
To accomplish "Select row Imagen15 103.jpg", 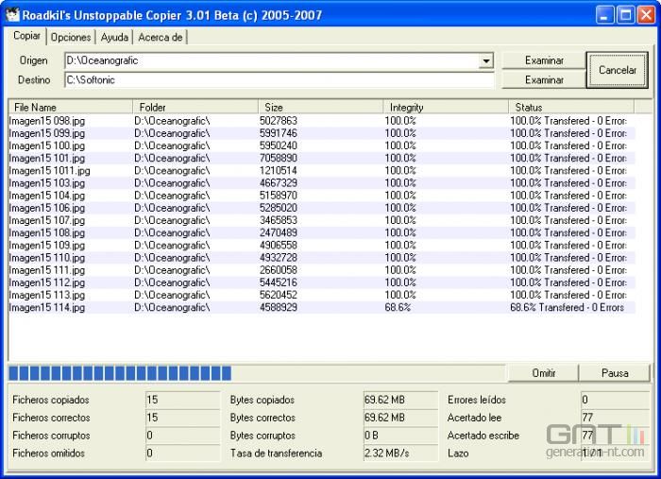I will [x=322, y=183].
